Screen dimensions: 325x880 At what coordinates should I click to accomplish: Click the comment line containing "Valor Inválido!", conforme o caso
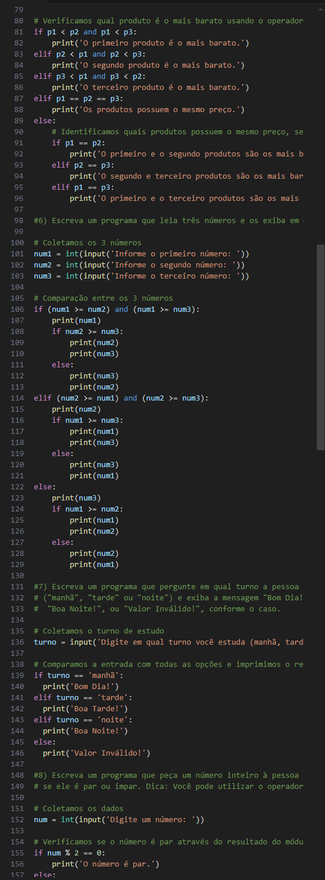click(x=157, y=608)
